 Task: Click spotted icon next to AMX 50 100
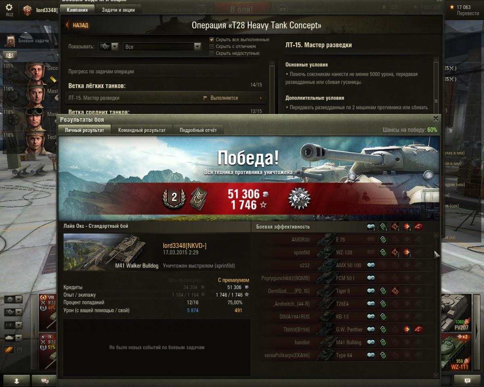pos(371,265)
